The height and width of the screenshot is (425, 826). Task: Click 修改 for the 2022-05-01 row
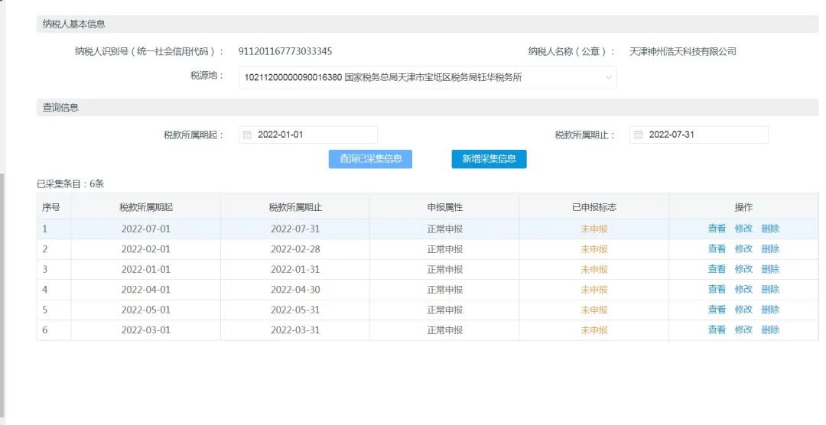[x=743, y=310]
